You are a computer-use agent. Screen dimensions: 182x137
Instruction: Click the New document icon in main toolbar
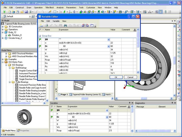tap(10, 12)
